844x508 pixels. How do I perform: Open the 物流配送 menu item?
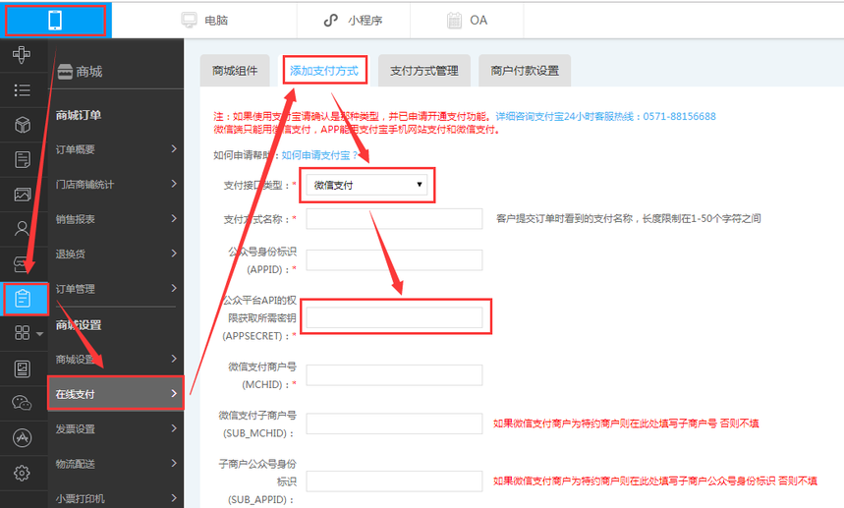(116, 464)
